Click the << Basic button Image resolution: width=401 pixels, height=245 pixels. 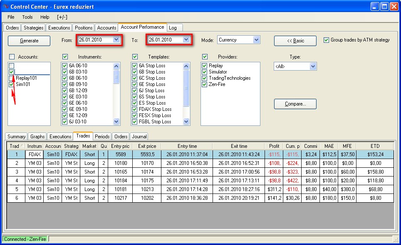coord(295,41)
